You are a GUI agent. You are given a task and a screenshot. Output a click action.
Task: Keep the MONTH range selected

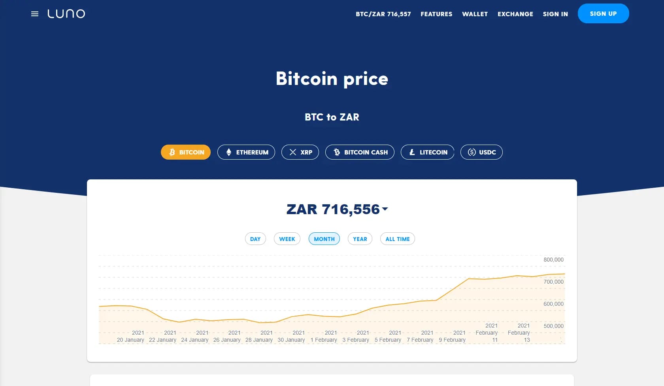[324, 239]
